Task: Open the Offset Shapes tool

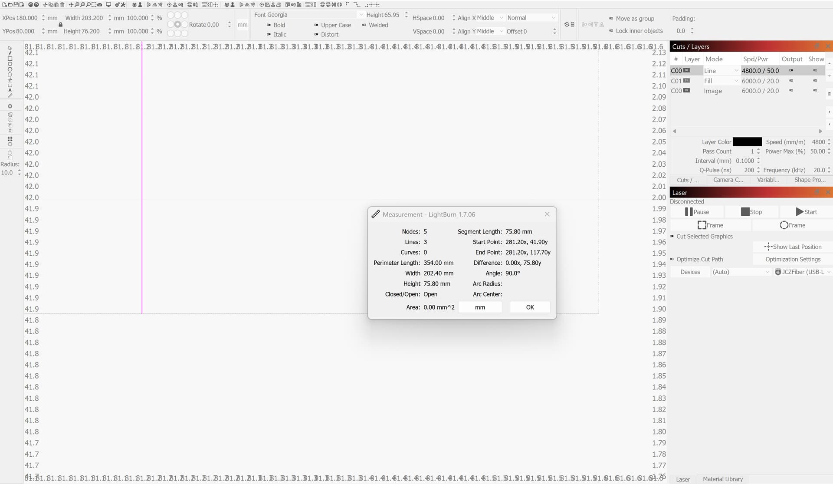Action: [10, 105]
